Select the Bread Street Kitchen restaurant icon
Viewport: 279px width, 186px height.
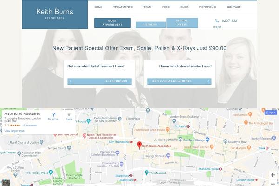(212, 147)
